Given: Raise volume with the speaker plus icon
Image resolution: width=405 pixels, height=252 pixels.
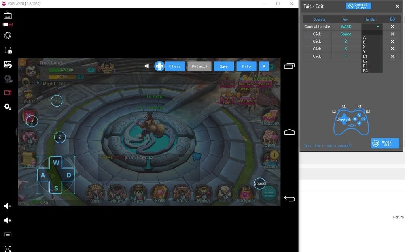Looking at the screenshot, I should [x=8, y=220].
